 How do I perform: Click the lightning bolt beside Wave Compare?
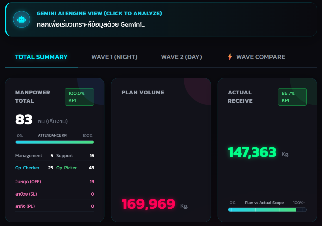pos(229,57)
